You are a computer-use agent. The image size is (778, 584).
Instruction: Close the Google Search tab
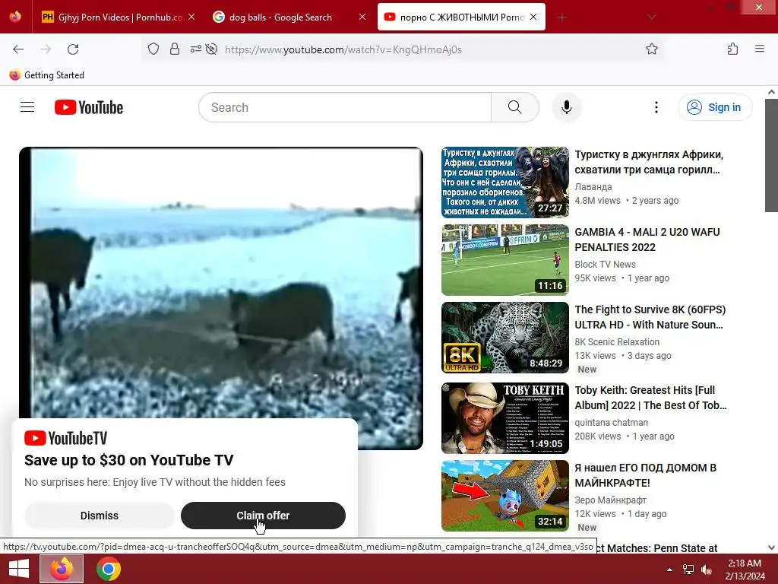click(x=362, y=17)
